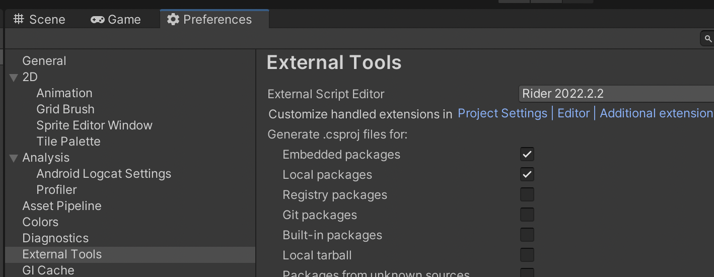Screen dimensions: 714x277
Task: Open Sprite Editor Window preferences
Action: tap(94, 125)
